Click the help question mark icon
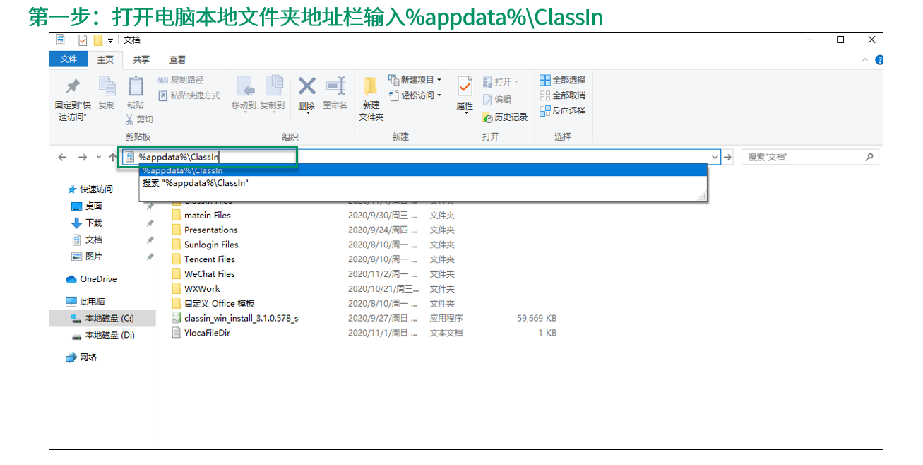This screenshot has width=923, height=465. coord(879,60)
